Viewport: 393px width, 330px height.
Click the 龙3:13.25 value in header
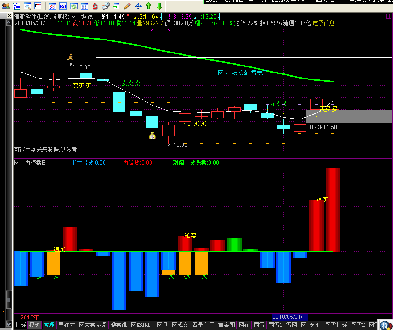pos(179,17)
